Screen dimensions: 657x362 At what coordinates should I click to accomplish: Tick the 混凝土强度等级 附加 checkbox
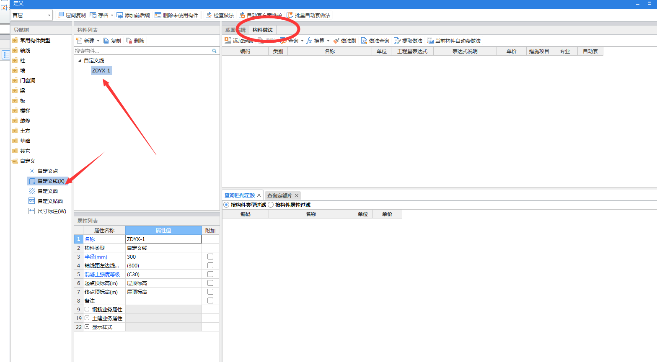(x=210, y=274)
